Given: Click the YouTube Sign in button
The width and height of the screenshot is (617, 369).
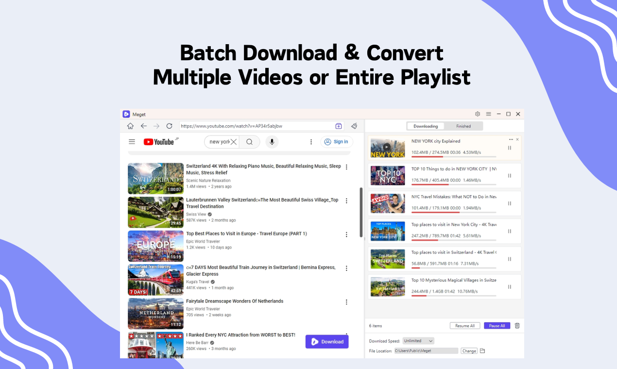Looking at the screenshot, I should point(336,142).
